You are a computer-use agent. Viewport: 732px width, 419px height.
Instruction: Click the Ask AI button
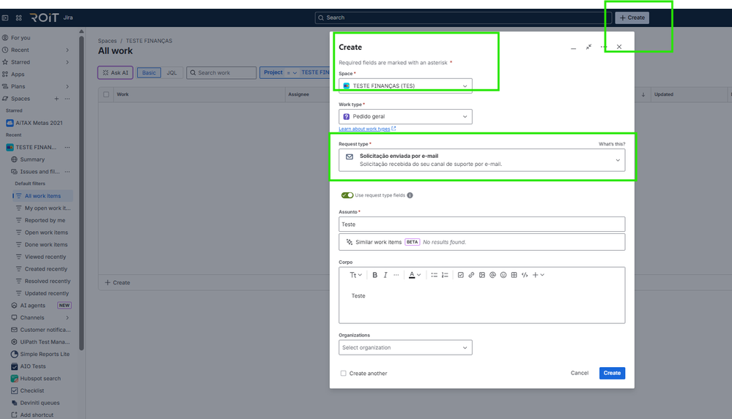(x=115, y=72)
